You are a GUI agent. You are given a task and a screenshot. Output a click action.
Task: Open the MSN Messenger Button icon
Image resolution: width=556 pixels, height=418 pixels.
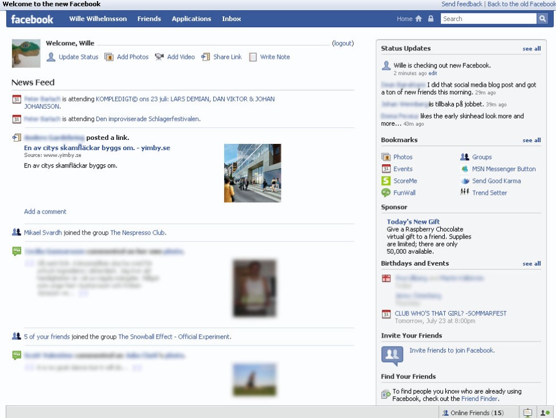click(x=465, y=169)
